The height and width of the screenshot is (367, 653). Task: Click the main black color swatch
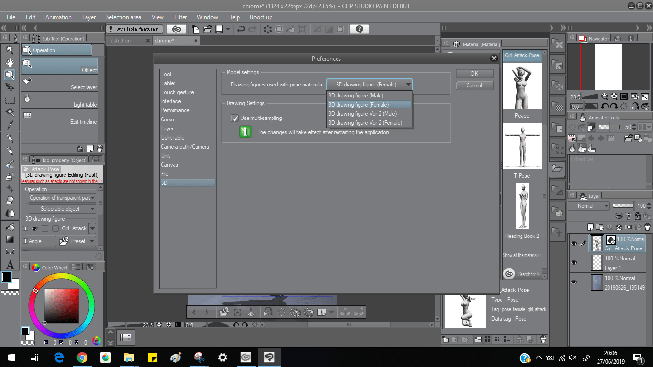click(7, 278)
